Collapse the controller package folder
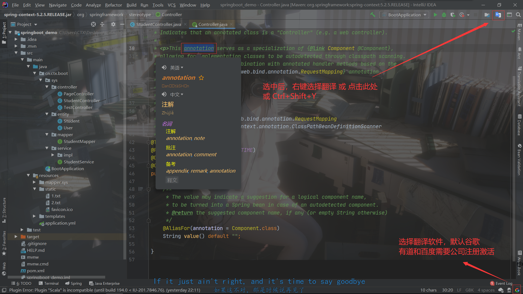Viewport: 523px width, 294px height. [47, 87]
